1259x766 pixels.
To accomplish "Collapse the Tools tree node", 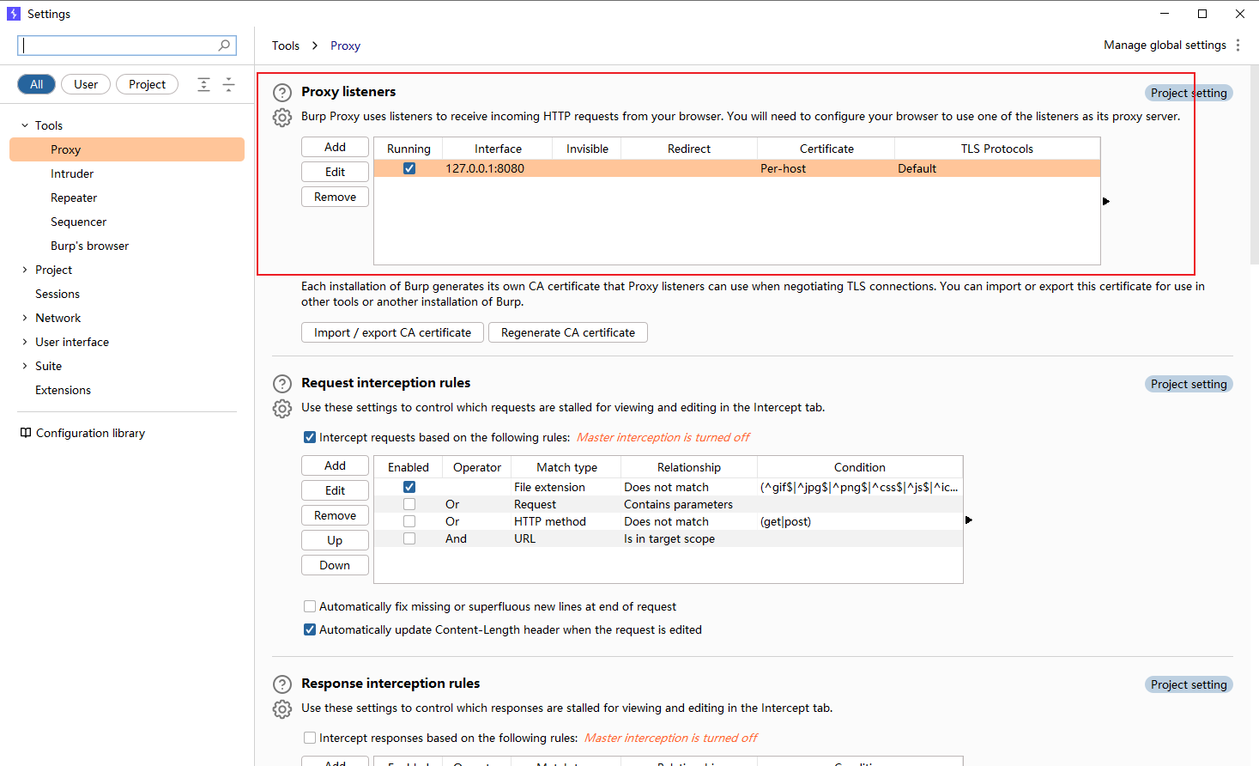I will pyautogui.click(x=25, y=125).
